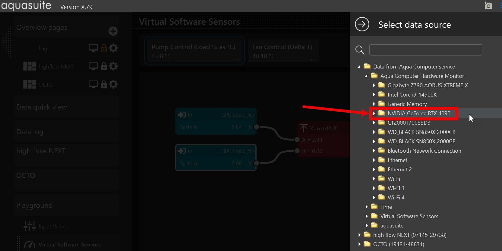This screenshot has height=251, width=502.
Task: Click the data source search input field
Action: click(425, 50)
